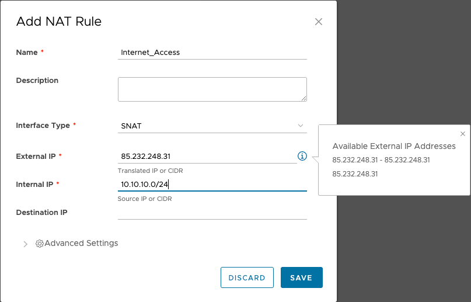Click the gear icon for Advanced Settings
Screen dimensions: 471x302
[40, 244]
